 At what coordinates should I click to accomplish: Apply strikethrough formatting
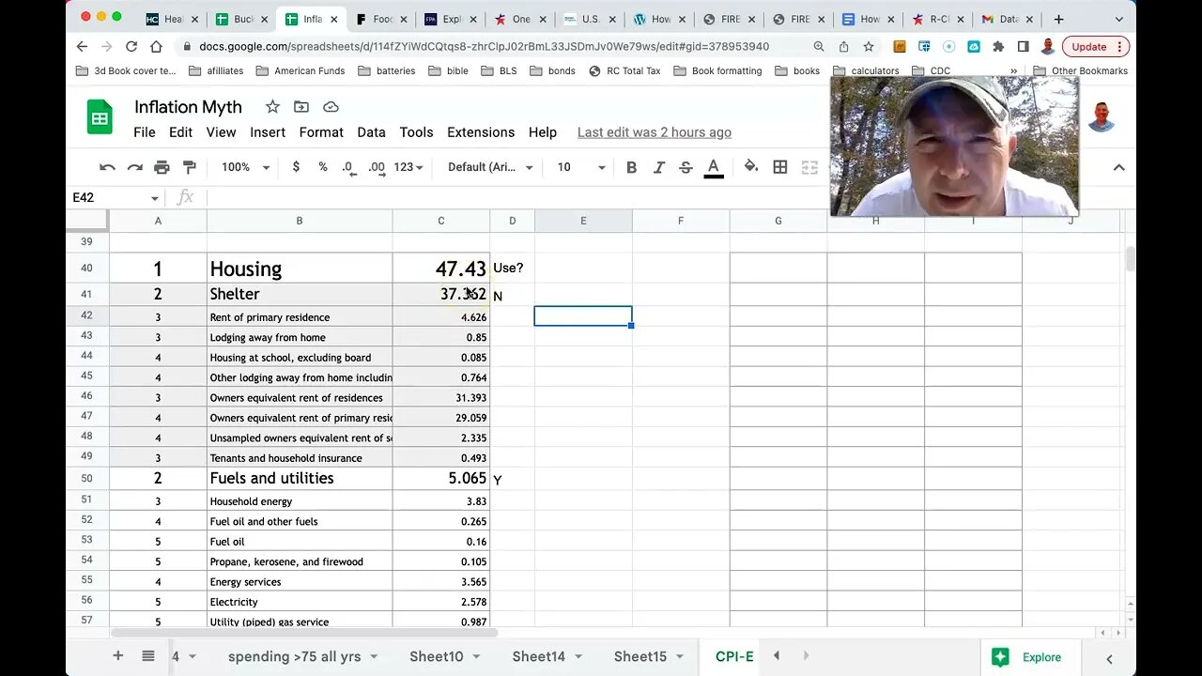pos(686,167)
